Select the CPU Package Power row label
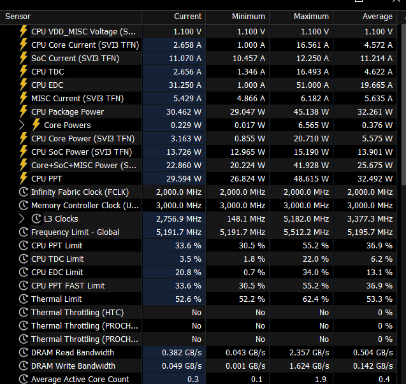 pyautogui.click(x=68, y=112)
